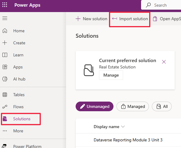Open the Display name column sort dropdown
This screenshot has width=181, height=148.
pyautogui.click(x=109, y=127)
